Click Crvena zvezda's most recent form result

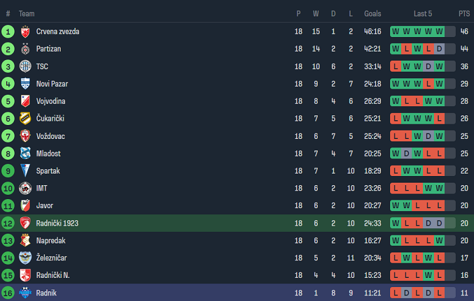pyautogui.click(x=439, y=32)
